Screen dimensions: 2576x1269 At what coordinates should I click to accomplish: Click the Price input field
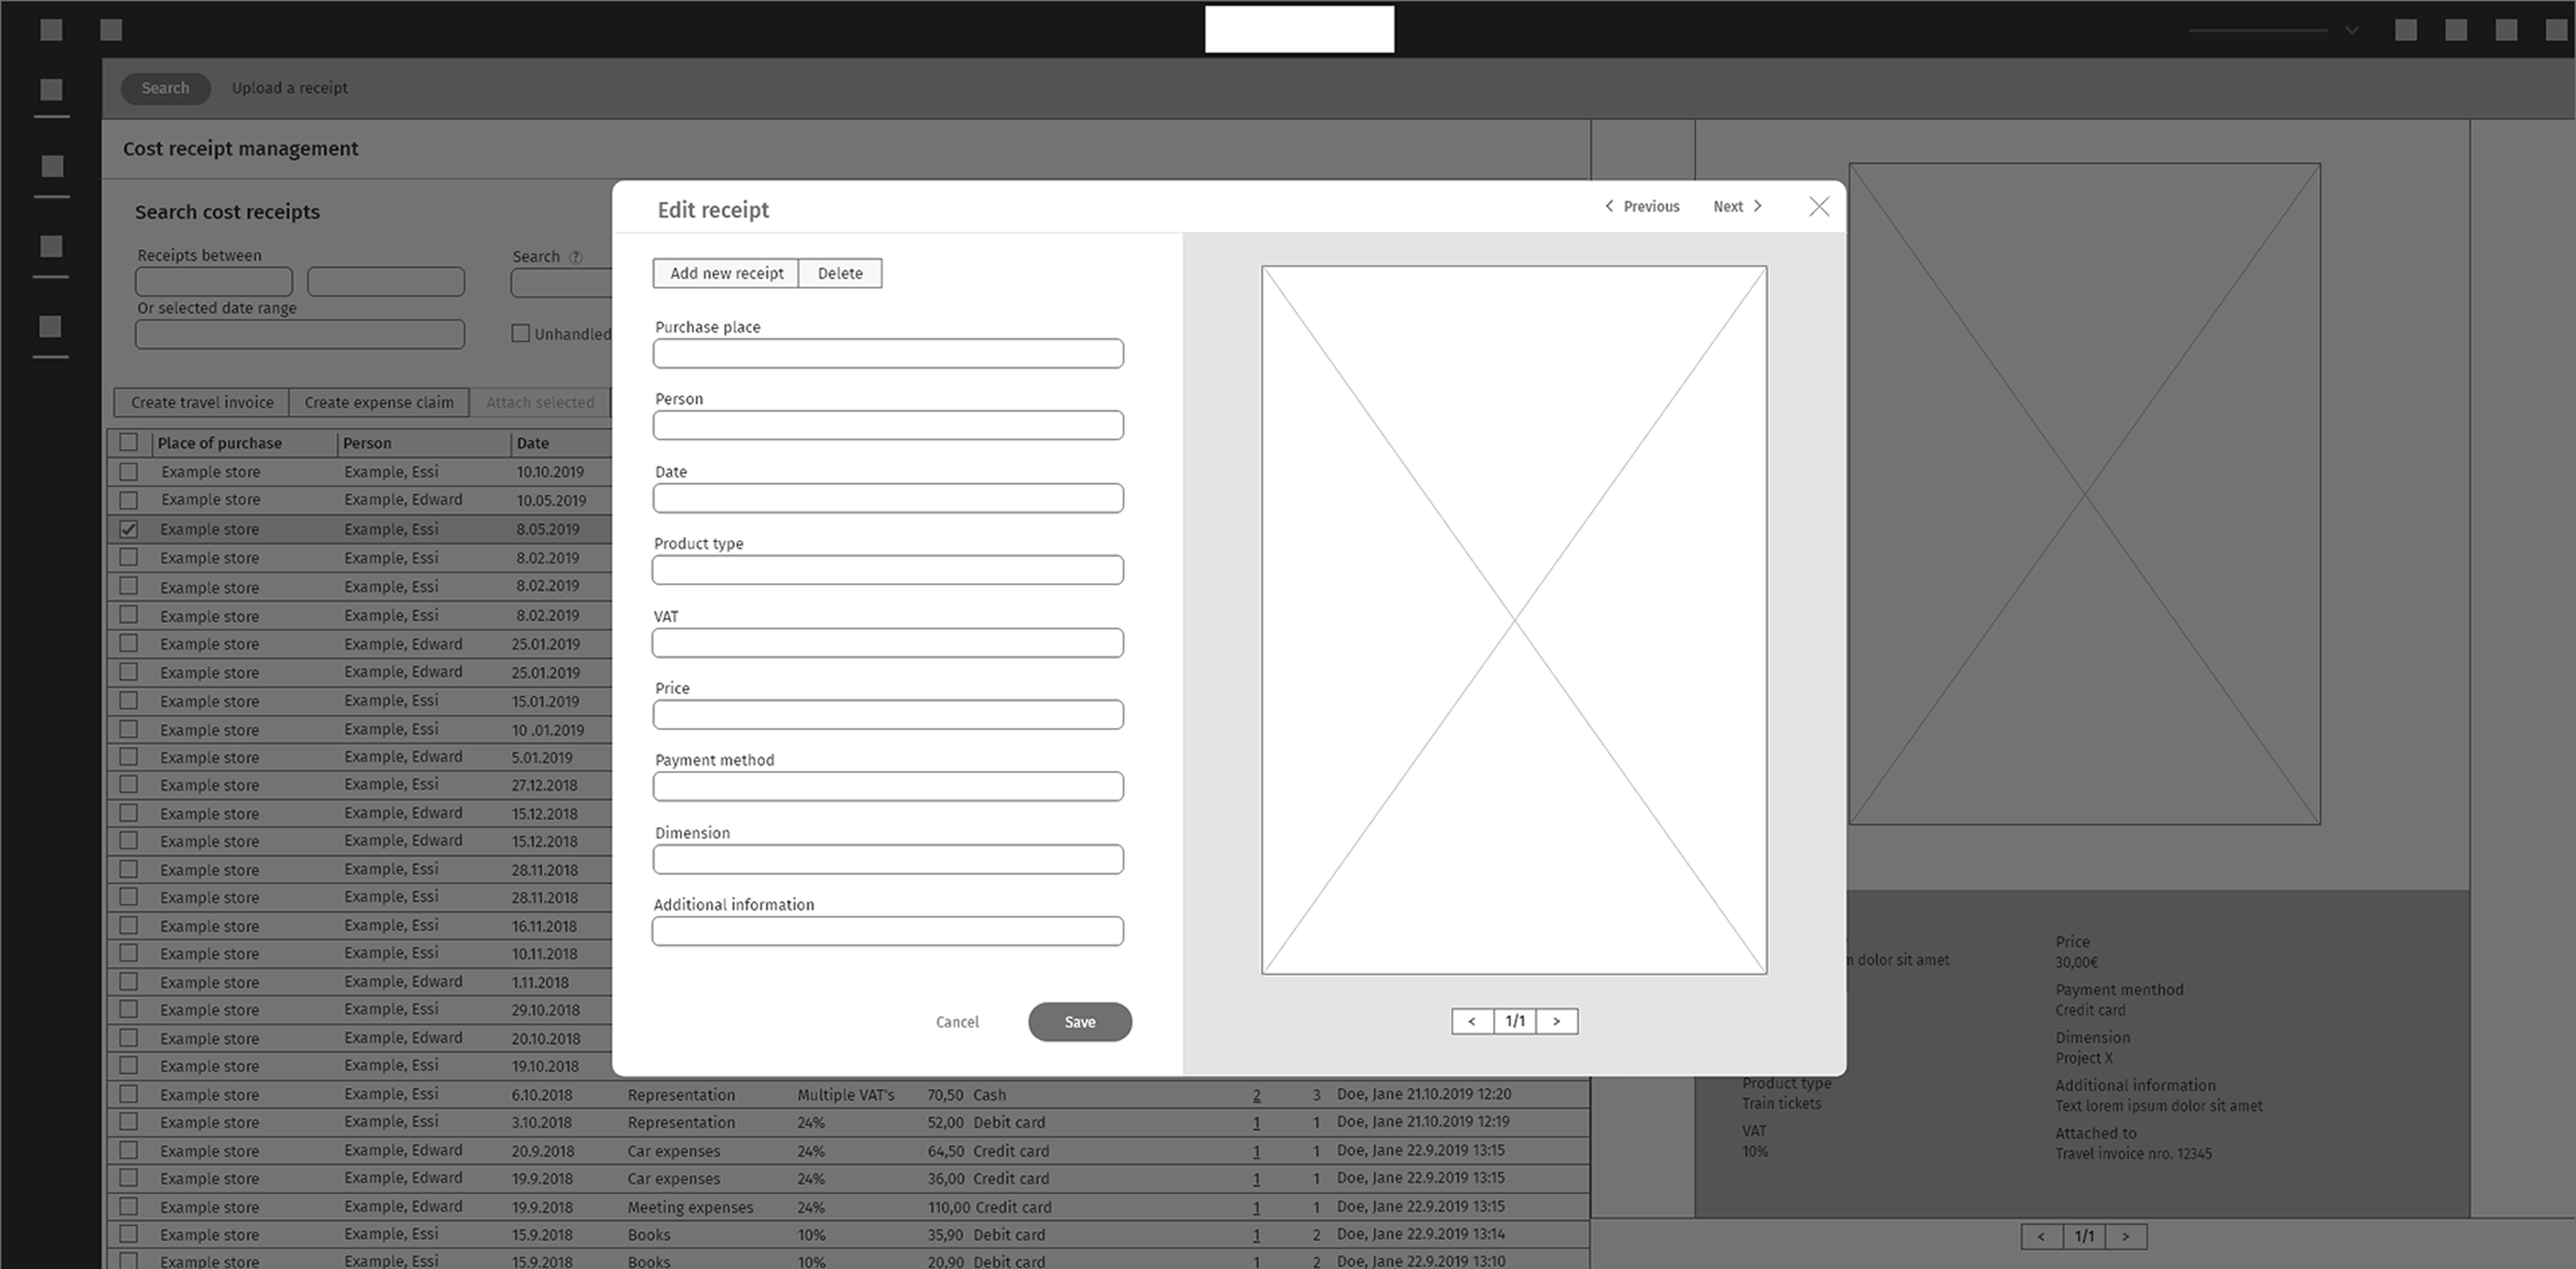[888, 714]
